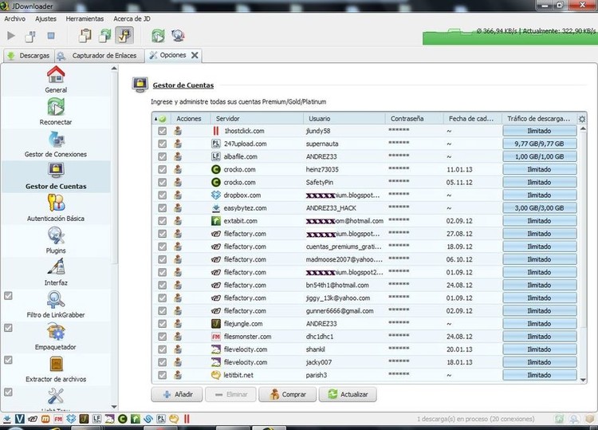This screenshot has width=598, height=430.
Task: Click action icon for dropbox.com row
Action: pyautogui.click(x=178, y=195)
